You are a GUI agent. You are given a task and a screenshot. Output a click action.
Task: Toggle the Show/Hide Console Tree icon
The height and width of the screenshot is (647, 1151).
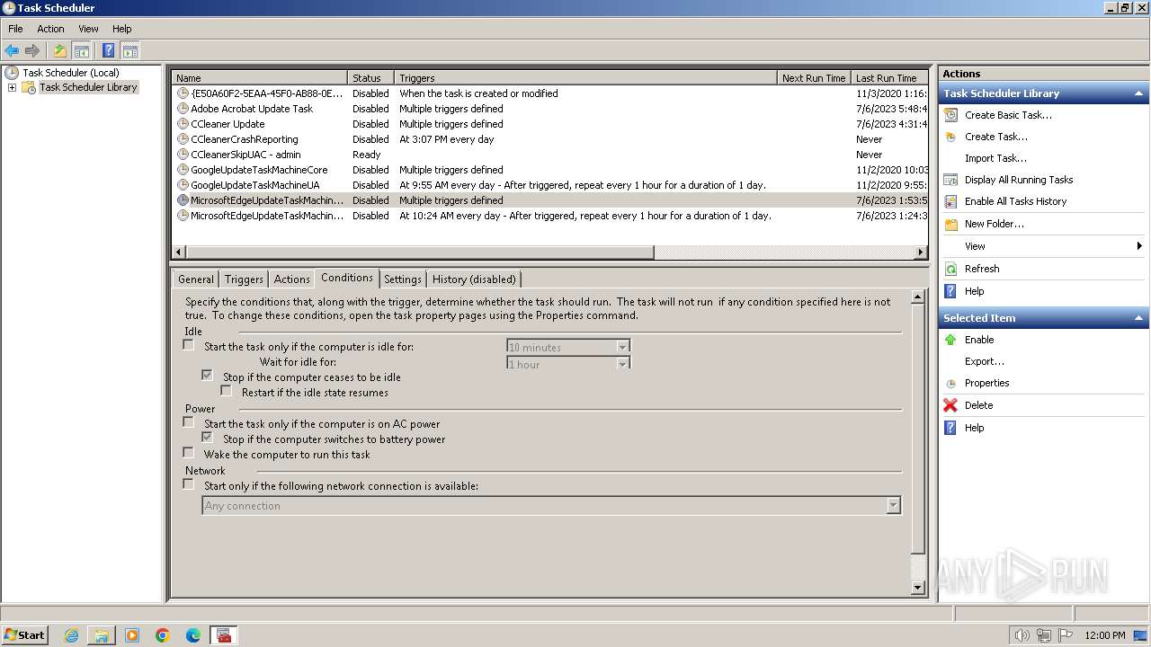click(x=81, y=51)
